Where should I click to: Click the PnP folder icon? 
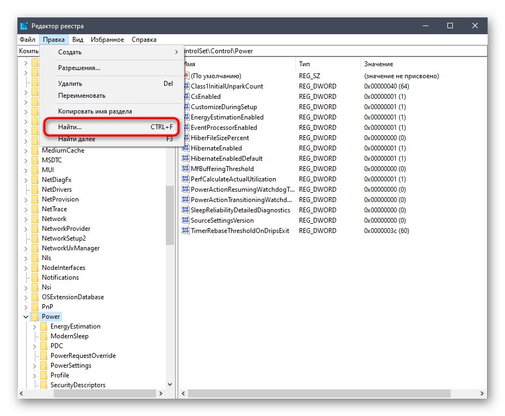[x=35, y=307]
